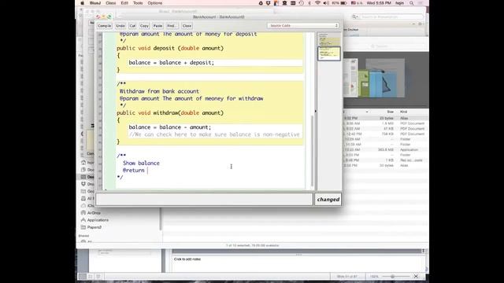Click the Paste toolbar button

pyautogui.click(x=157, y=26)
